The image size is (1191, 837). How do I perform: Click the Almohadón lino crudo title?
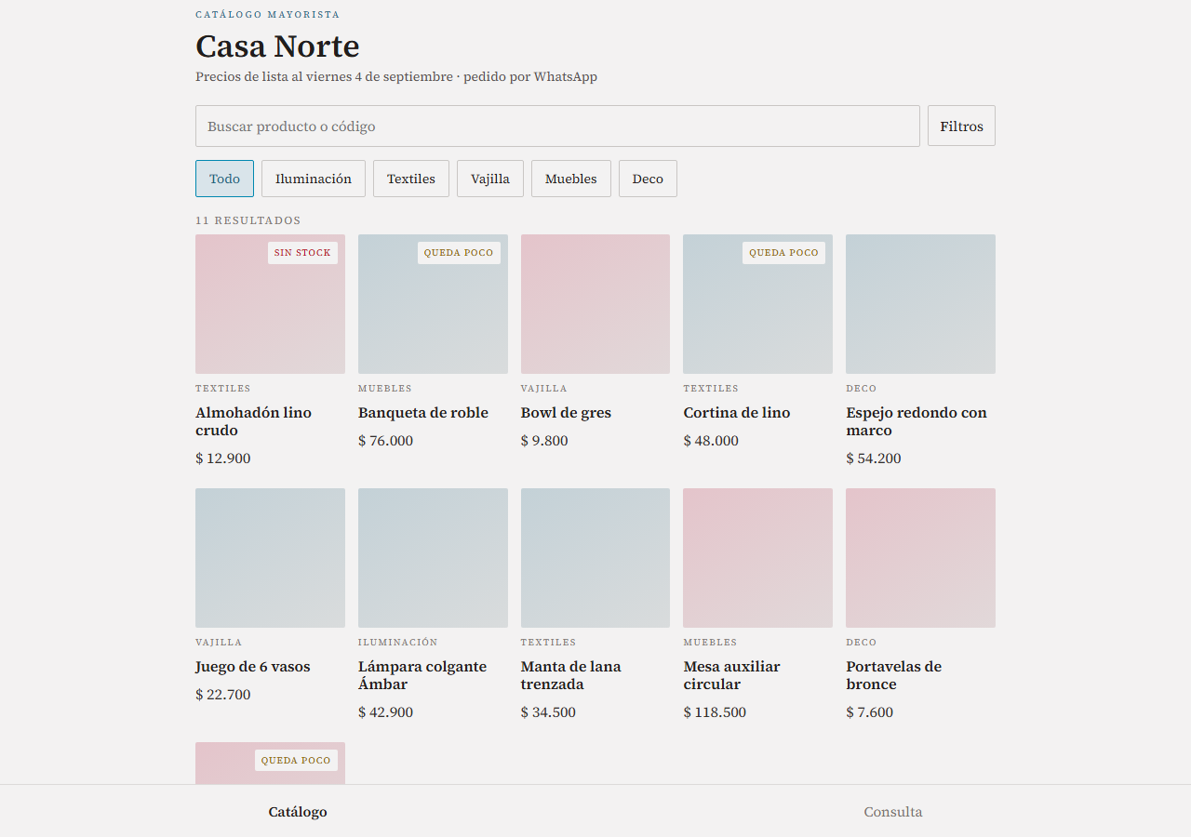(253, 421)
